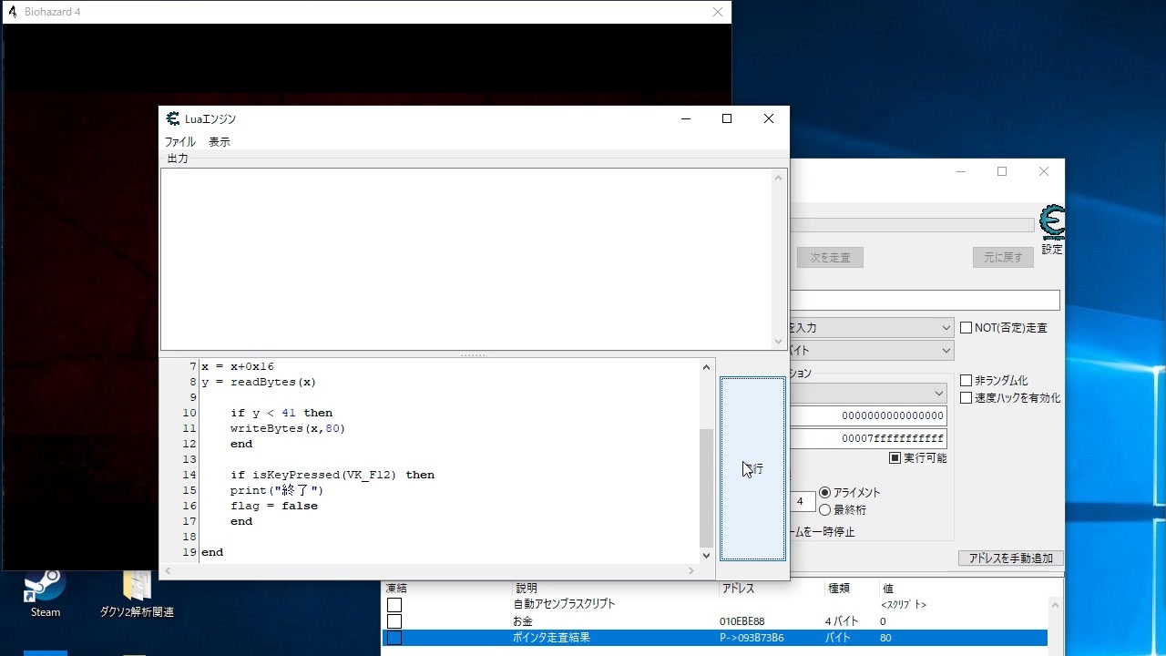Click the script editor scroll-down arrow
The height and width of the screenshot is (656, 1166).
point(706,555)
